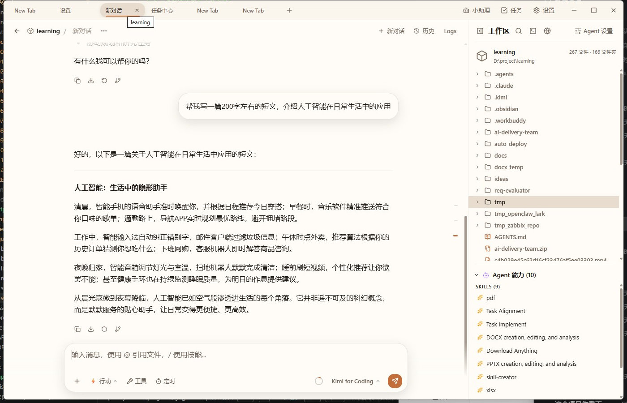This screenshot has width=627, height=403.
Task: Download the 有什么我可以帮你的吗 message
Action: [91, 81]
